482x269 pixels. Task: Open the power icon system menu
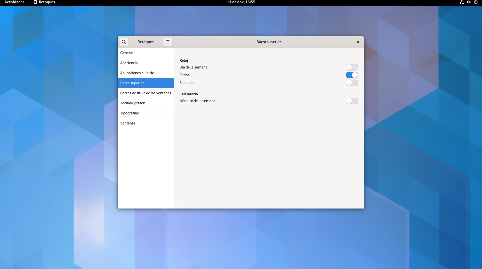(475, 2)
